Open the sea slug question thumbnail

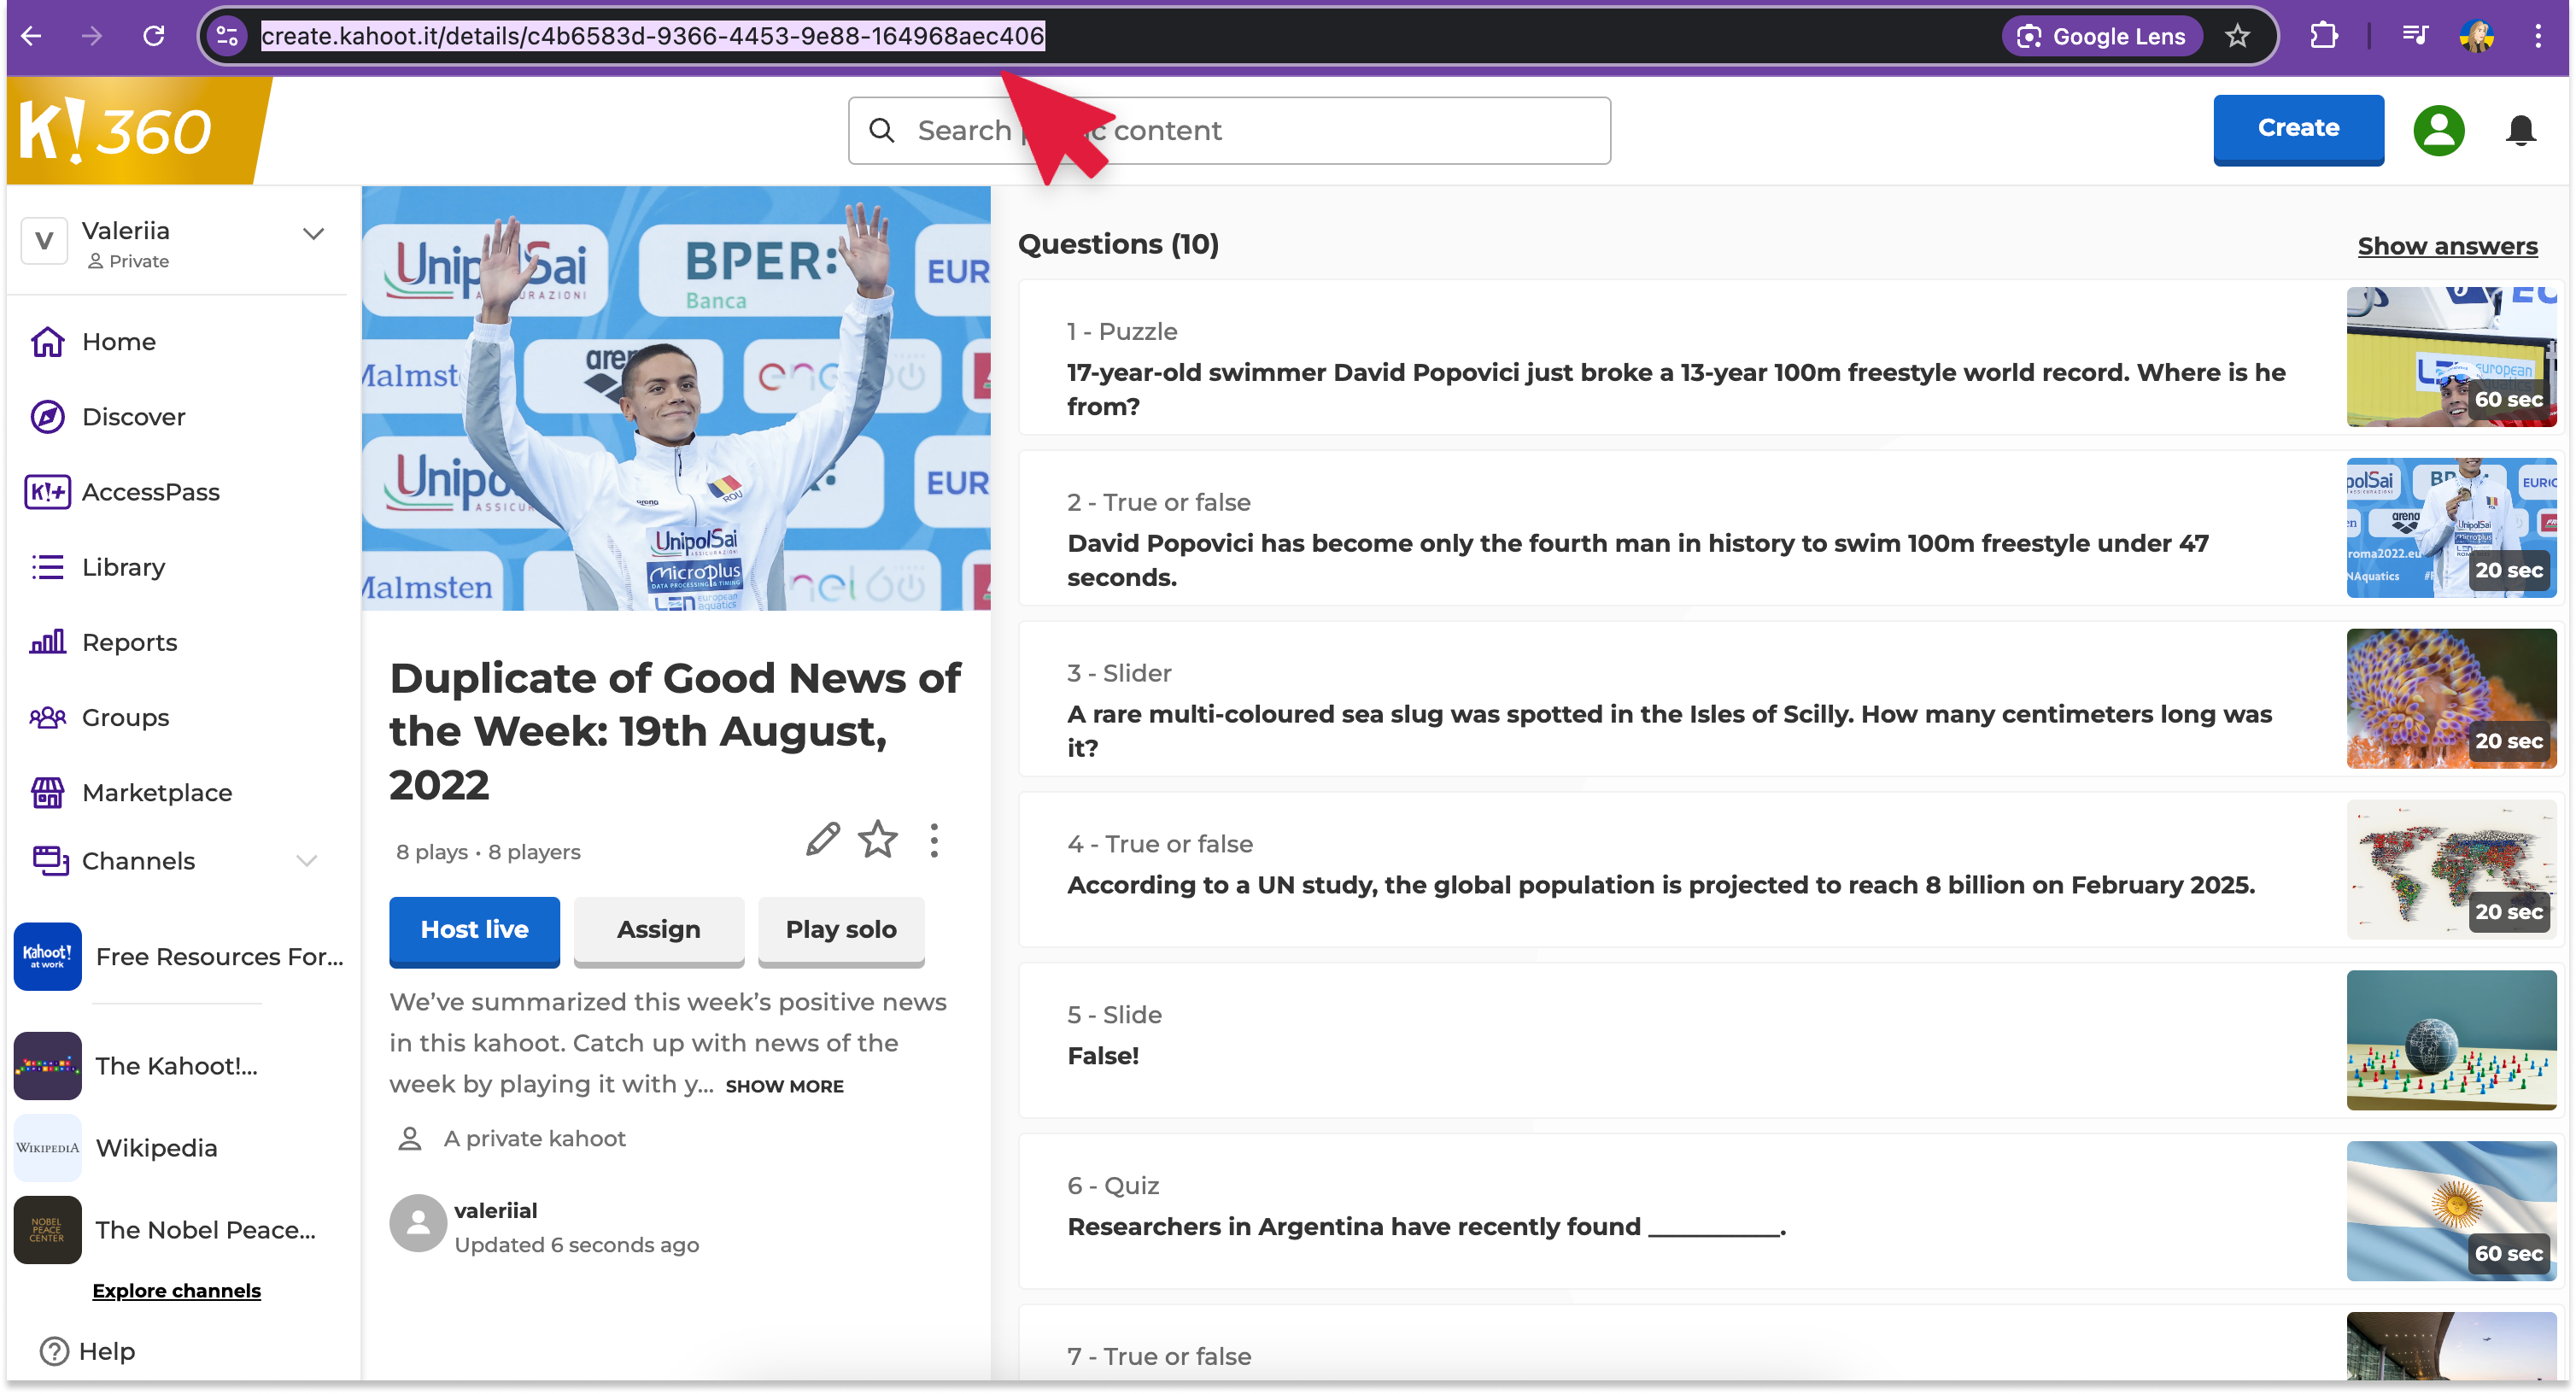(2450, 698)
